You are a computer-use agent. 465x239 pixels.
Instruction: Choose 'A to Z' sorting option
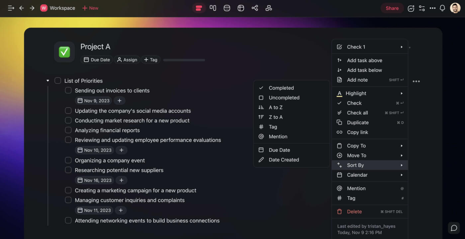coord(275,107)
